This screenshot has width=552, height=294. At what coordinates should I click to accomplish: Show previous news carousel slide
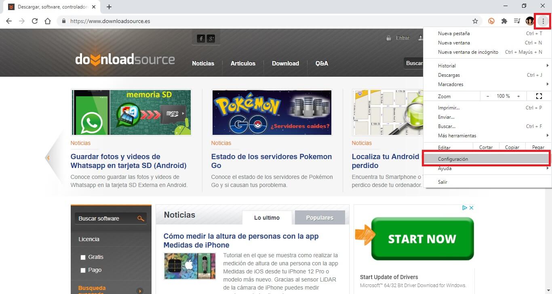(48, 157)
